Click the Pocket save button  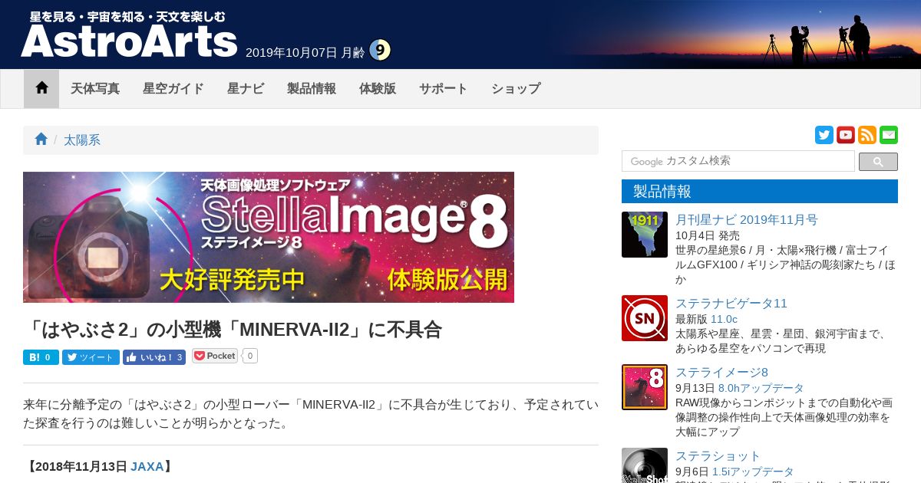coord(215,356)
